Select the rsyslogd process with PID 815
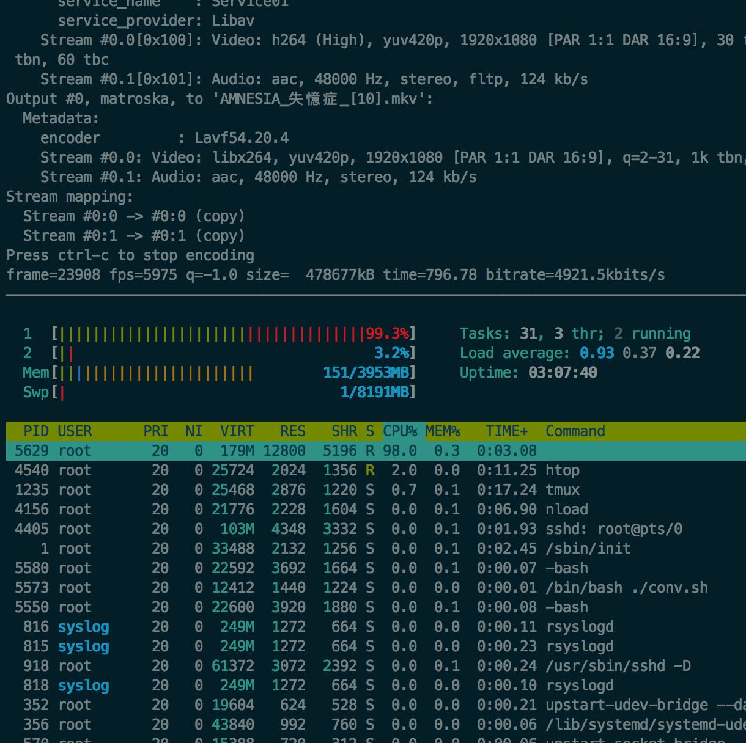Viewport: 746px width, 743px height. (x=376, y=646)
